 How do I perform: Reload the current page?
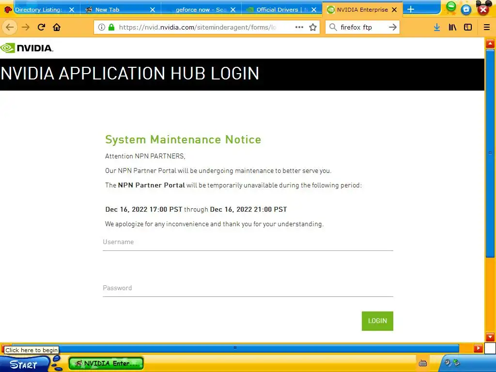pyautogui.click(x=42, y=27)
